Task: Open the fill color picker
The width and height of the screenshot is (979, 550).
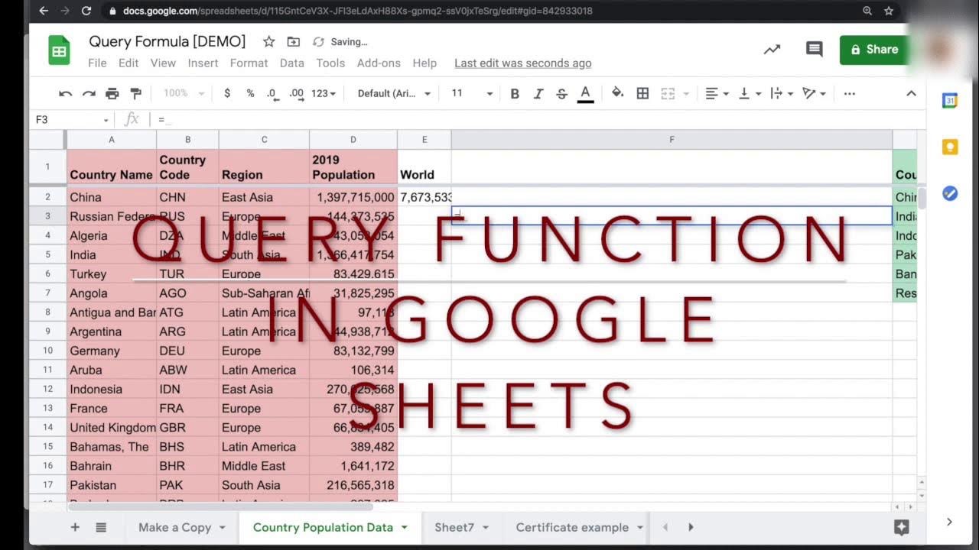Action: (x=618, y=93)
